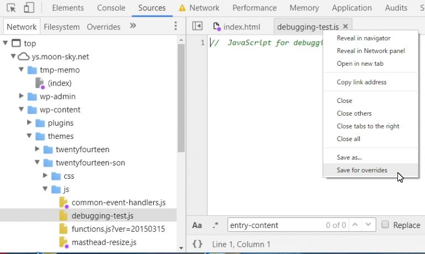Choose Reveal in navigator menu item
The width and height of the screenshot is (425, 254).
click(x=371, y=38)
